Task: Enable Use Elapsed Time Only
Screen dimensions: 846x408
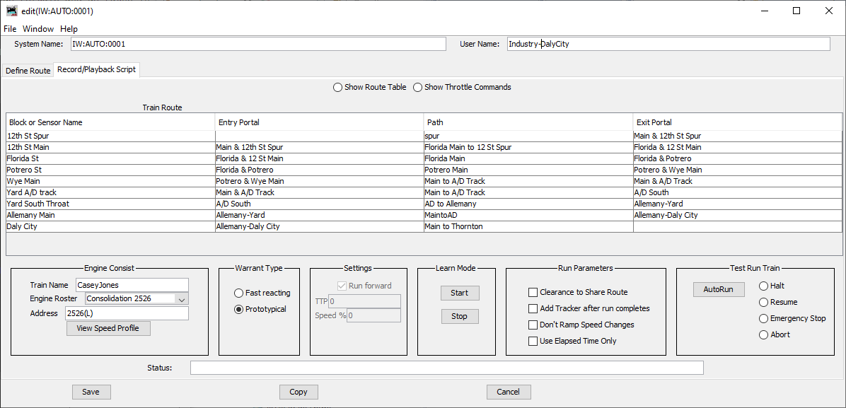Action: pos(533,341)
